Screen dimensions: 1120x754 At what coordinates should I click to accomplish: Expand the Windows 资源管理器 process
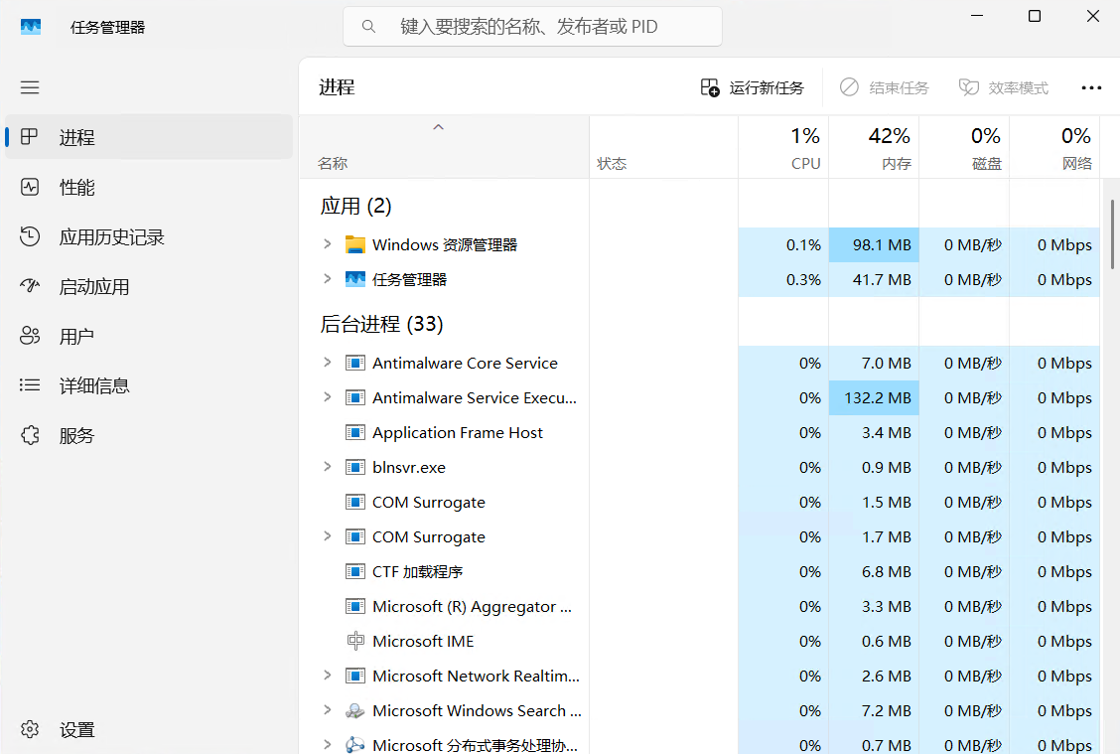328,244
